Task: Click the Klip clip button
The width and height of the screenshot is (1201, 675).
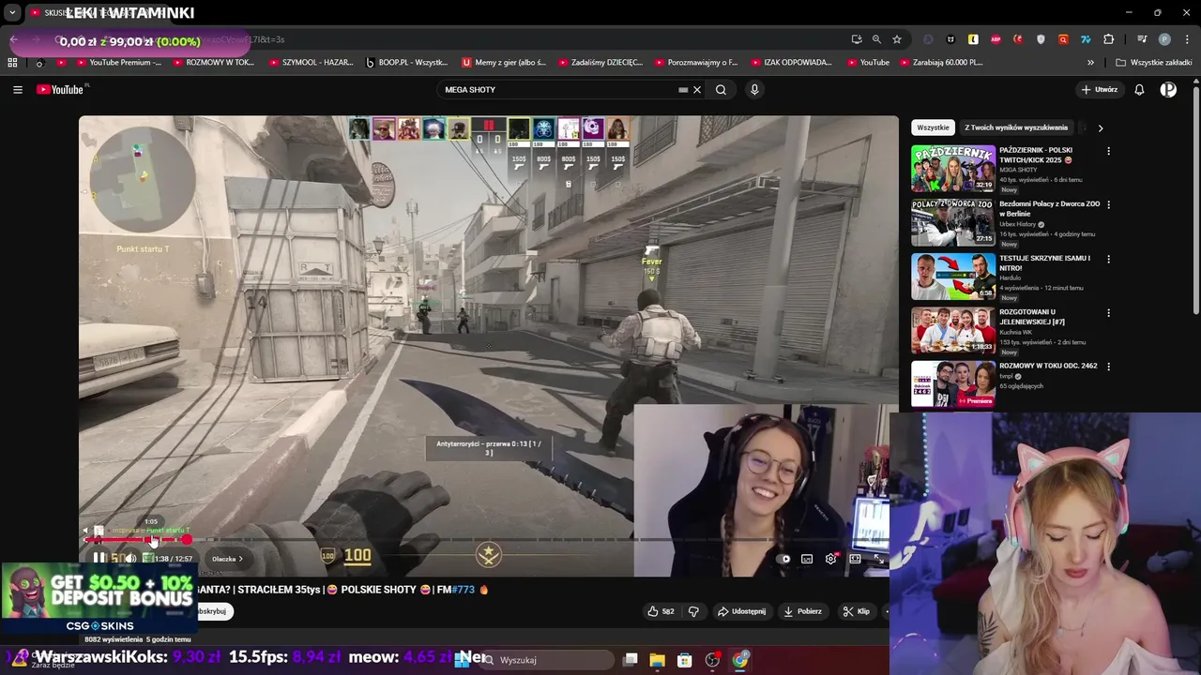Action: tap(857, 611)
